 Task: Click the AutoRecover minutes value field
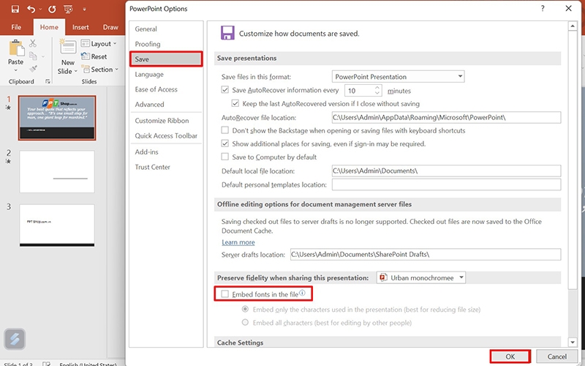[x=359, y=90]
